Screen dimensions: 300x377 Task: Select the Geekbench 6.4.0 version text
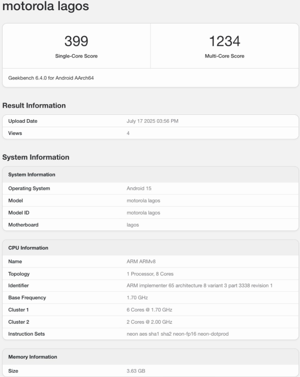click(x=51, y=78)
